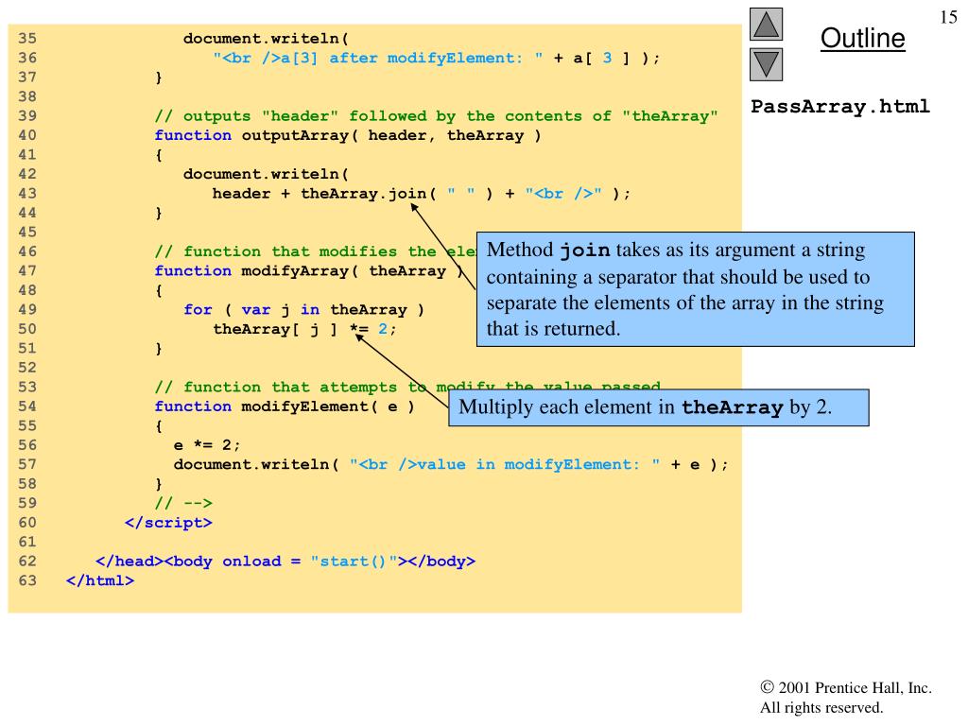Click the Multiply each element callout
The width and height of the screenshot is (968, 726).
tap(659, 407)
